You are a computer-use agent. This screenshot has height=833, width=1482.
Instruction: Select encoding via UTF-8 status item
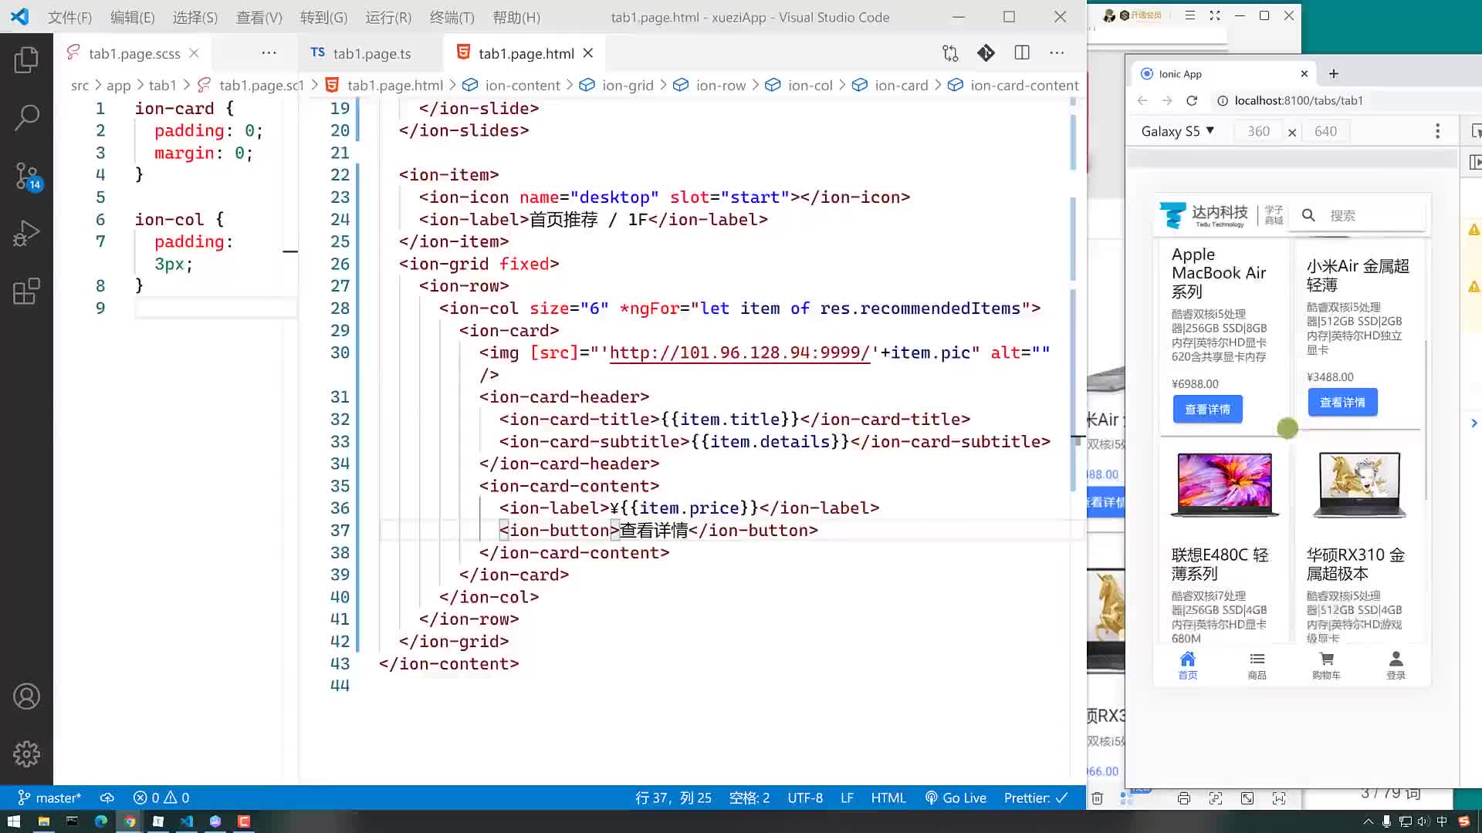[x=805, y=798]
